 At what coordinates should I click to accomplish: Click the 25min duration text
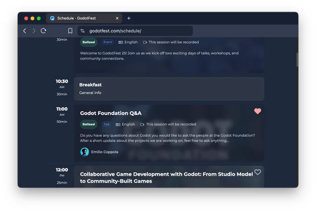(62, 183)
